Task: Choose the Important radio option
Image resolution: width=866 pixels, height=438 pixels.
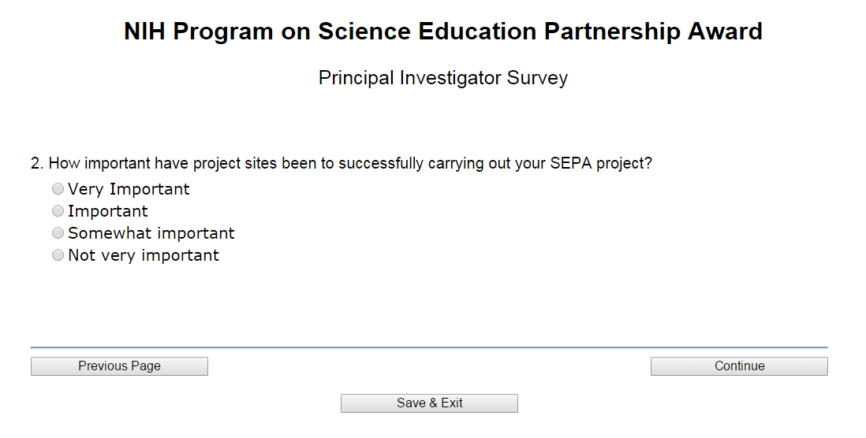Action: (x=58, y=211)
